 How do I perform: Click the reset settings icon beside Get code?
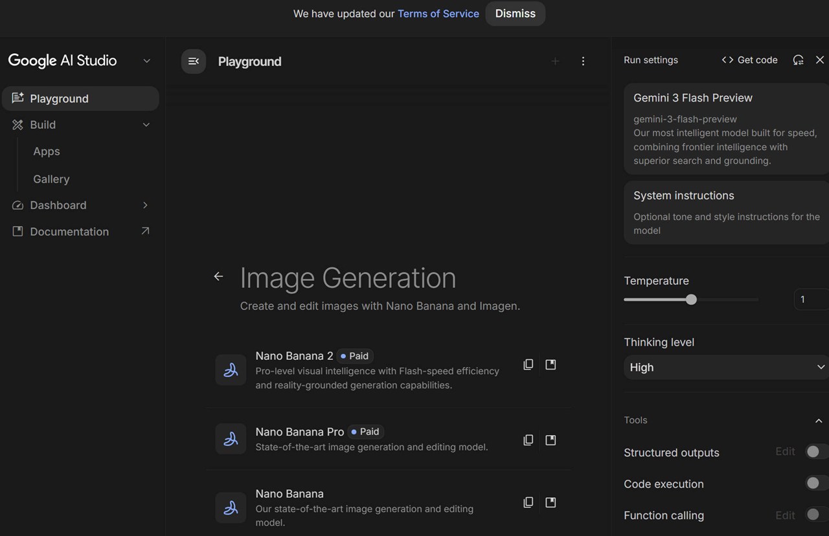point(798,60)
